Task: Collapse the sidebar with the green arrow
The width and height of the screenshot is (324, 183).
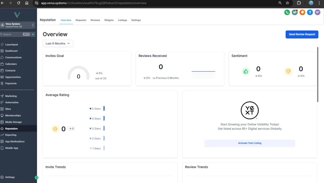Action: tap(37, 178)
